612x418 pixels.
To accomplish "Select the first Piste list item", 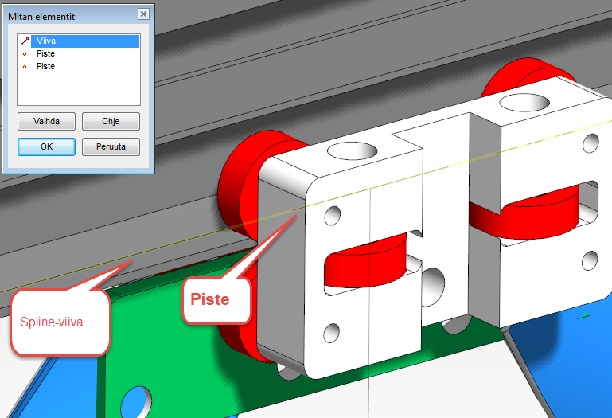I will (45, 54).
